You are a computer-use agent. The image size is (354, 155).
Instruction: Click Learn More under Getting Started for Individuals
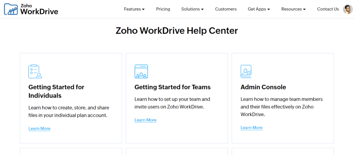39,128
